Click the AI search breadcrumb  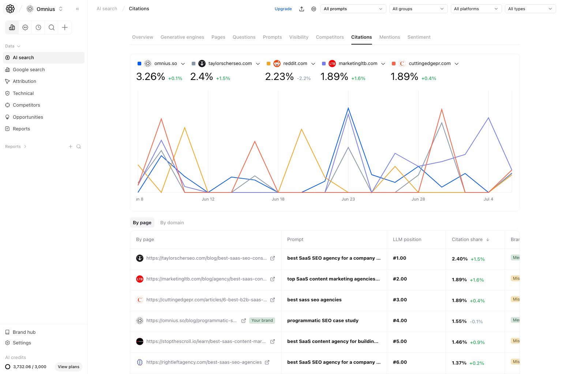click(107, 9)
